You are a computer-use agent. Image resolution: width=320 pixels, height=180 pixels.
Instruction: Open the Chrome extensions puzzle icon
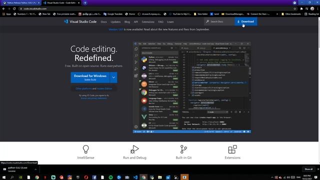click(x=301, y=9)
